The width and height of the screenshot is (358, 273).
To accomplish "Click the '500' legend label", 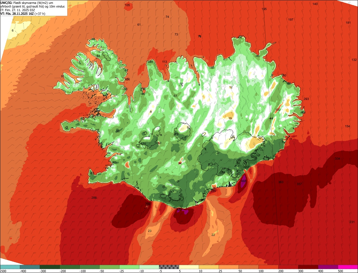I will pyautogui.click(x=340, y=271).
